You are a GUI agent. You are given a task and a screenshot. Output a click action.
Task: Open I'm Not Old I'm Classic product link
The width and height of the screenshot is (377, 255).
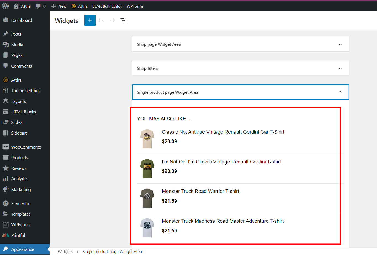[221, 162]
